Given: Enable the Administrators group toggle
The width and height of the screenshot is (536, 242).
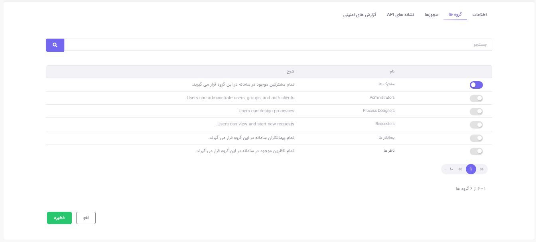Looking at the screenshot, I should [x=476, y=98].
